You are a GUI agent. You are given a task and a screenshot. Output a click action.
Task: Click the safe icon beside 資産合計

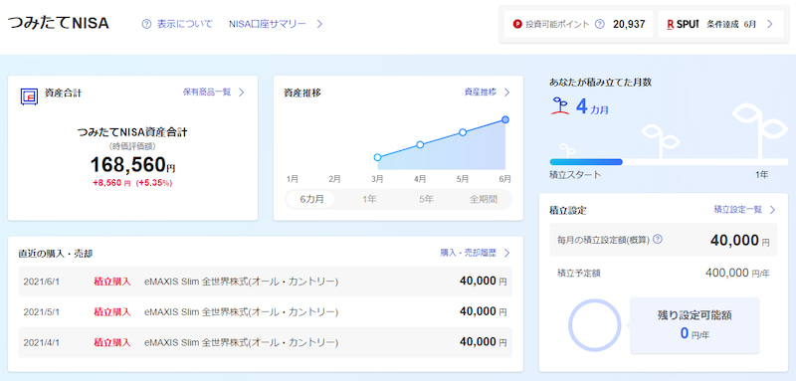[x=29, y=95]
